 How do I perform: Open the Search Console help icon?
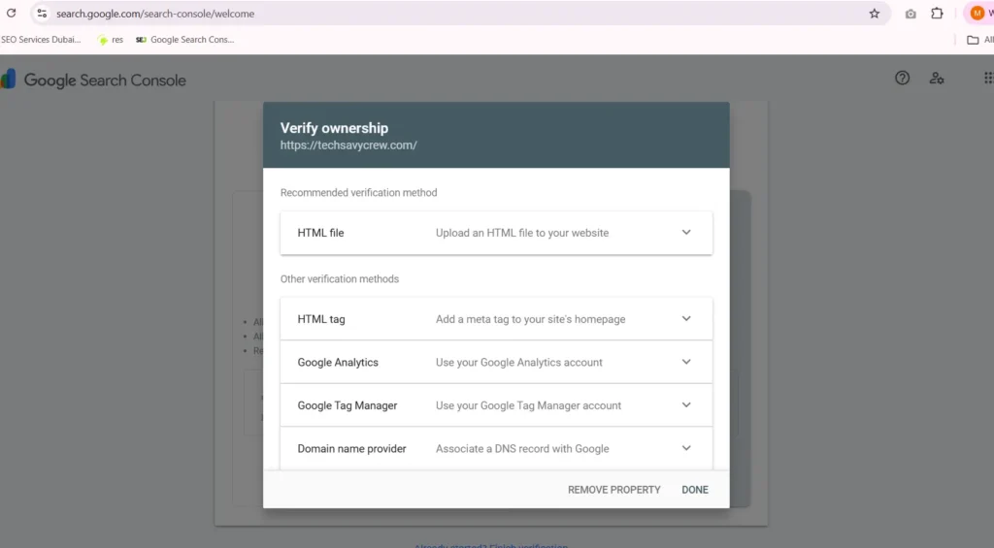click(902, 78)
